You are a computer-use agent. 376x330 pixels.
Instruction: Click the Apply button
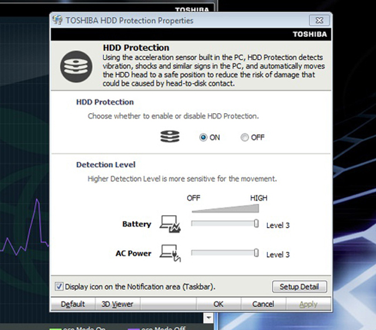coord(308,304)
